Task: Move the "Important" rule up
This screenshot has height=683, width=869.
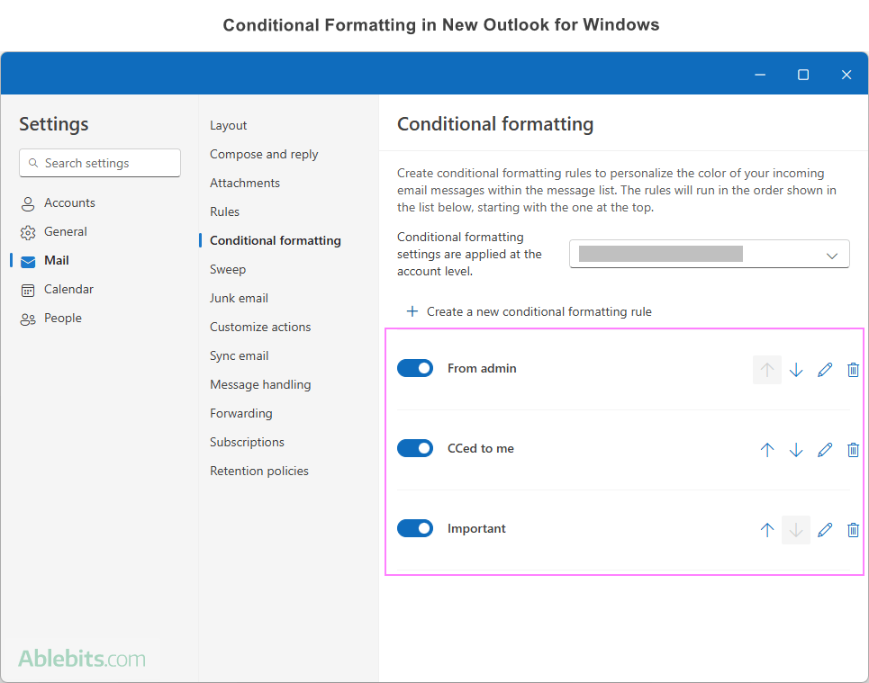Action: click(x=767, y=529)
